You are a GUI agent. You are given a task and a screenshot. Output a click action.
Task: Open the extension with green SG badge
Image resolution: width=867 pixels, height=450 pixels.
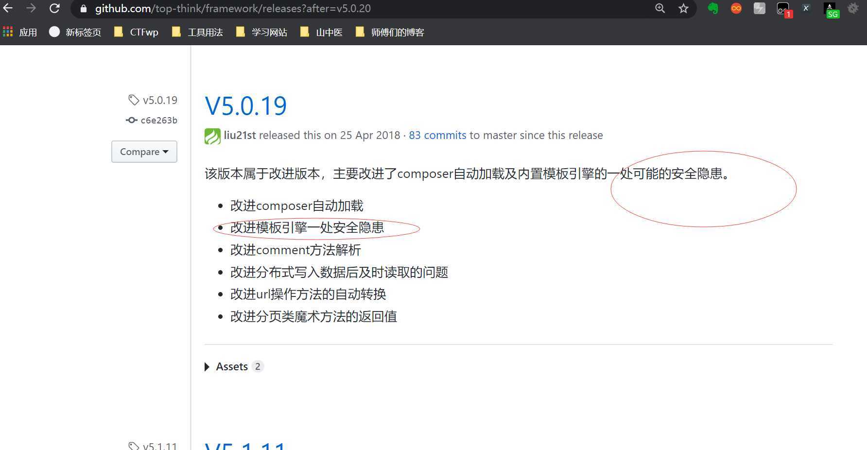click(x=831, y=10)
